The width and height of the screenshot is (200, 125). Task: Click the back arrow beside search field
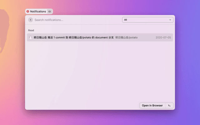click(x=30, y=20)
